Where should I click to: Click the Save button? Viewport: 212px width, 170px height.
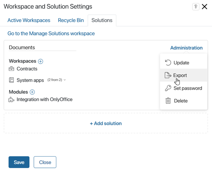click(19, 162)
